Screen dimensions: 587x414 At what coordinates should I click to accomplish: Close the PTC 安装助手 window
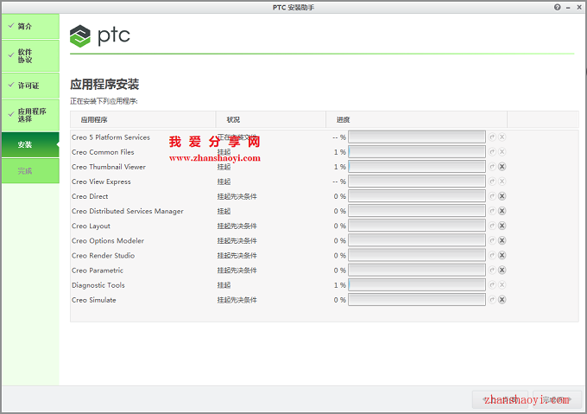(579, 7)
